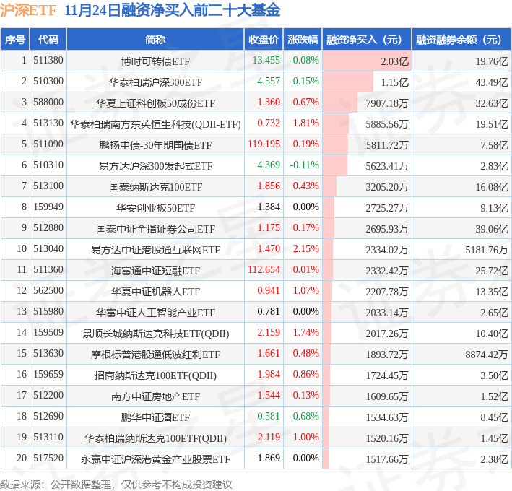Click the code 159949 cell
The height and width of the screenshot is (491, 512).
click(48, 207)
